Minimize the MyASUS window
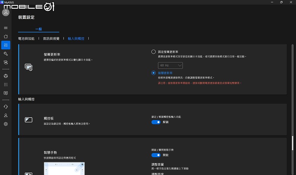This screenshot has width=296, height=175. [x=272, y=2]
